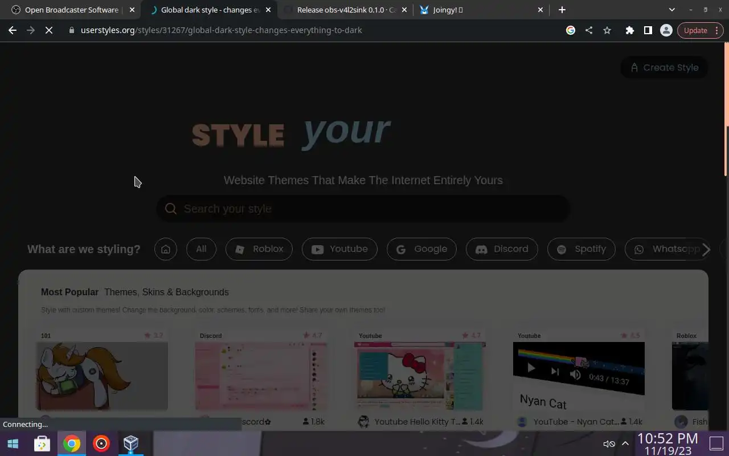Open the notification center icon
This screenshot has height=456, width=729.
(716, 443)
